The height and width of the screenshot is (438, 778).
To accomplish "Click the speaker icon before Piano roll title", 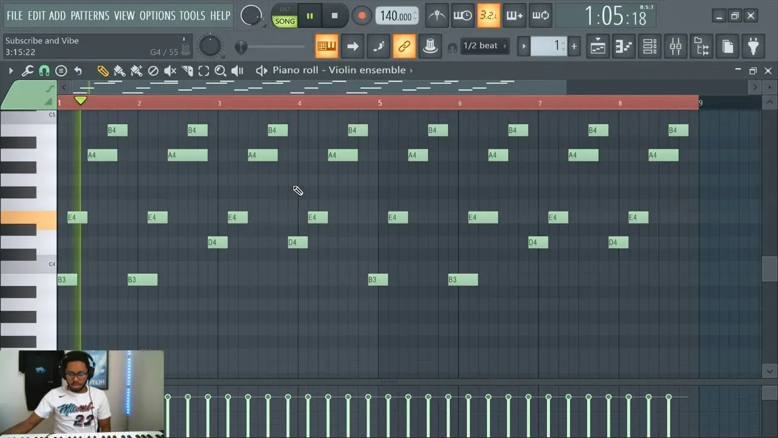I will (262, 71).
